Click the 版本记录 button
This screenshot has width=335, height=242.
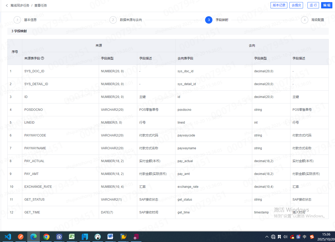[x=279, y=5]
